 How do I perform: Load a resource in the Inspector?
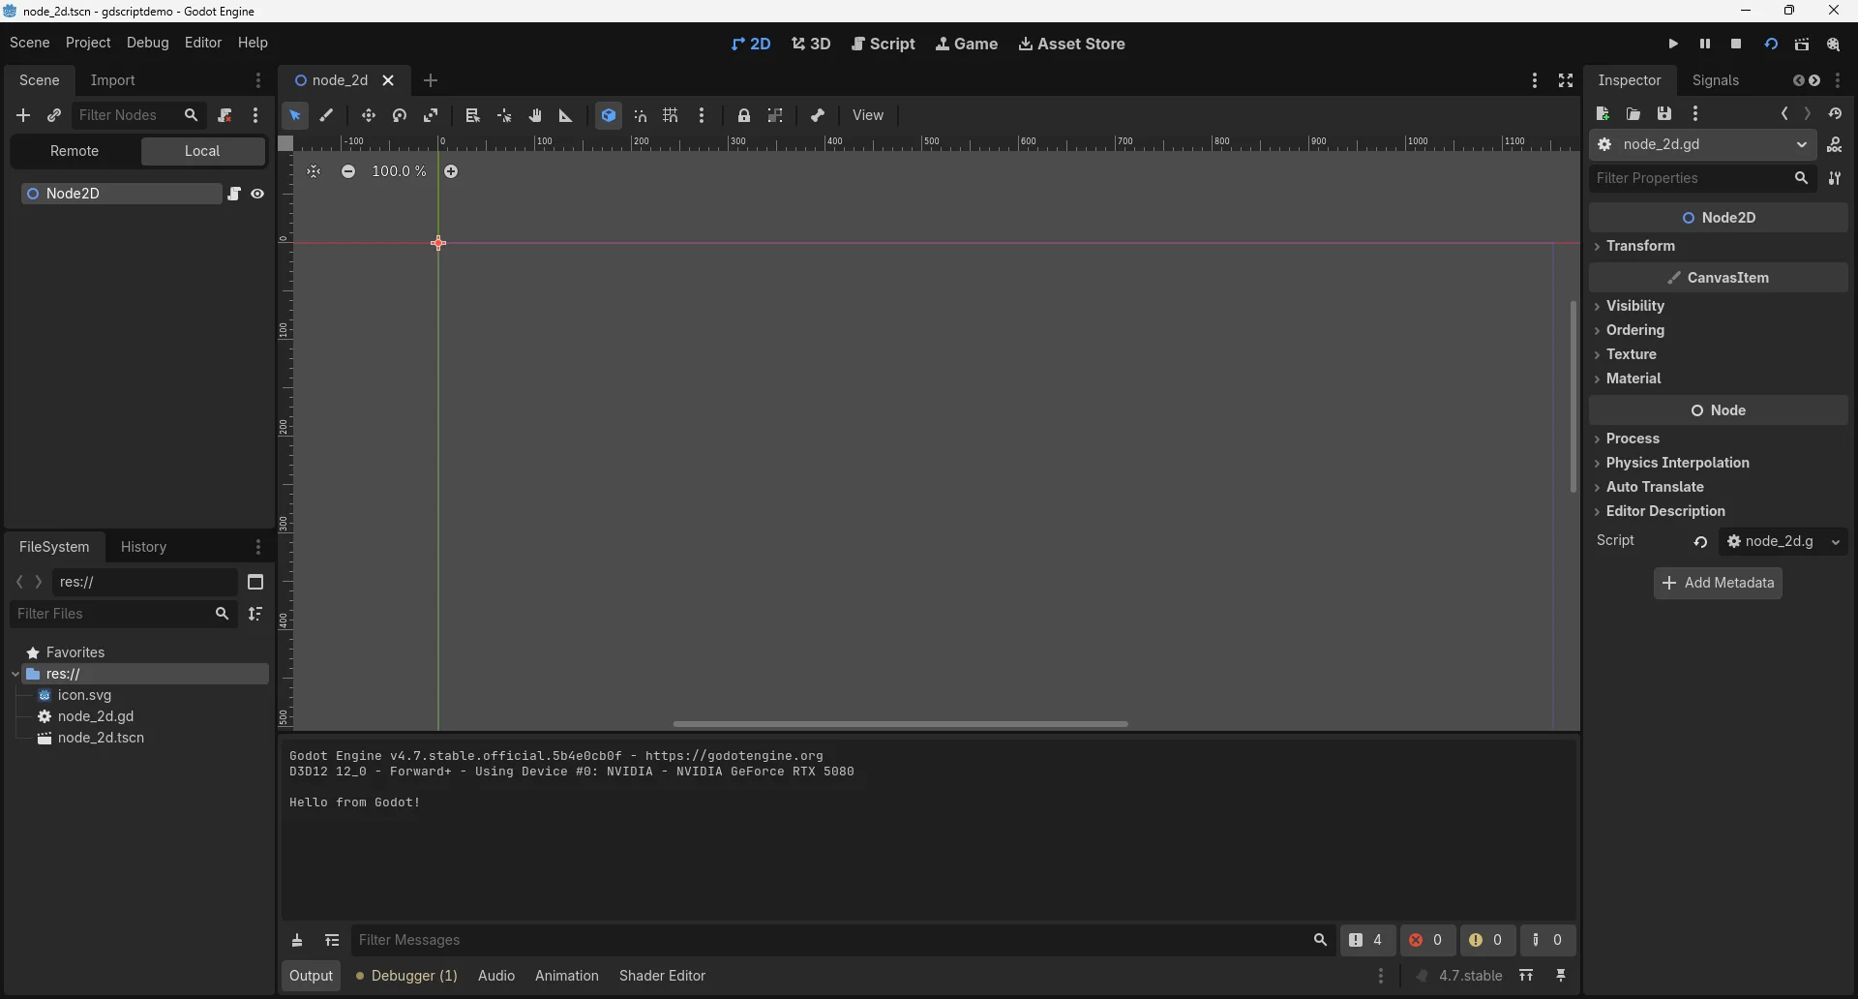point(1633,114)
